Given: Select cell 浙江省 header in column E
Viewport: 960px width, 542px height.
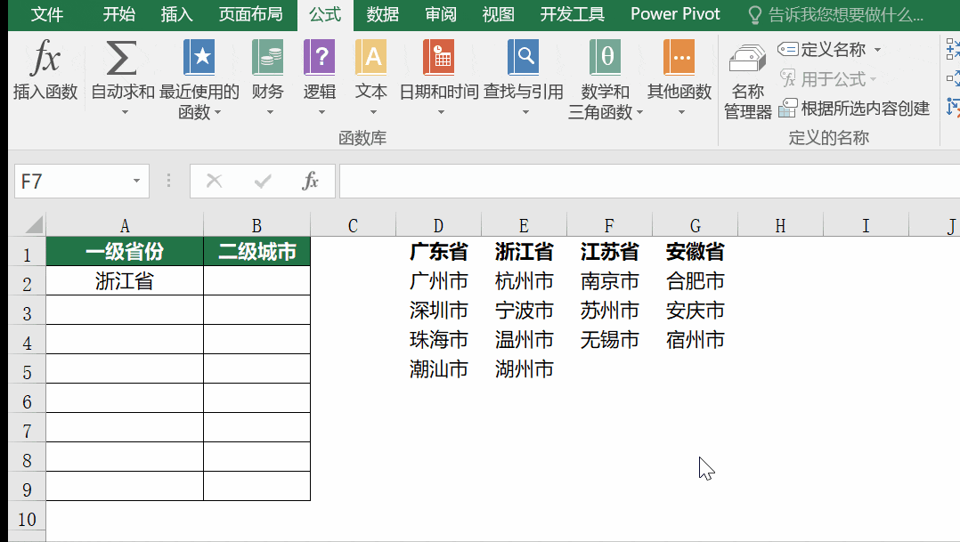Looking at the screenshot, I should [524, 252].
